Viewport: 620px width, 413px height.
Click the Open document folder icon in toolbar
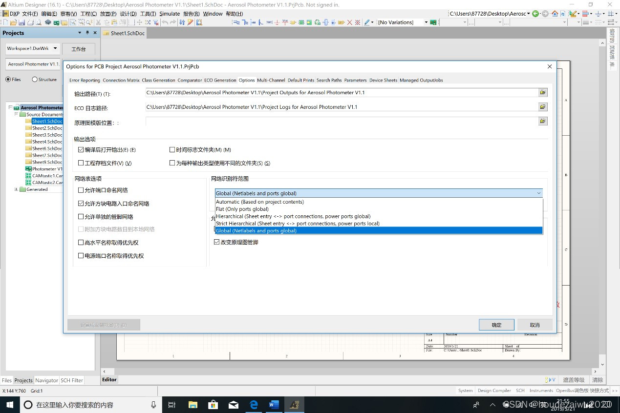[x=14, y=22]
